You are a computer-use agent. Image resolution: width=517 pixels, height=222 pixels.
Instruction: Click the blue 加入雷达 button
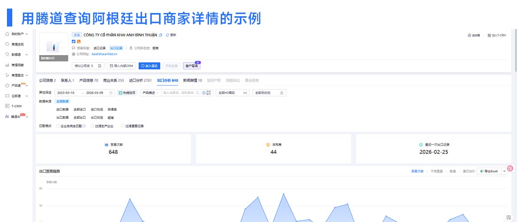tap(149, 66)
